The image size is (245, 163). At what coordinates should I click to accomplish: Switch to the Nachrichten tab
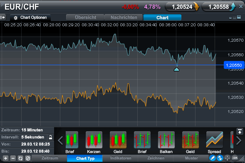[124, 17]
